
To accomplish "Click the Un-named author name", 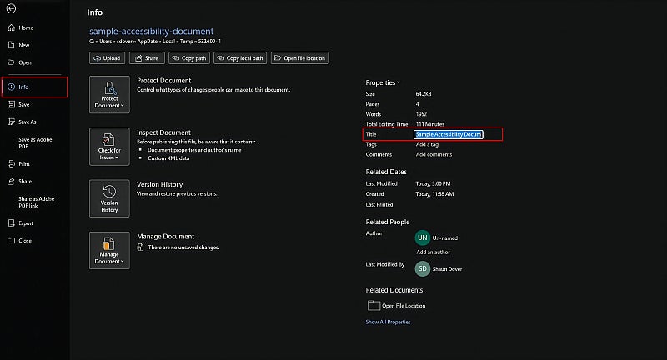I will point(445,238).
